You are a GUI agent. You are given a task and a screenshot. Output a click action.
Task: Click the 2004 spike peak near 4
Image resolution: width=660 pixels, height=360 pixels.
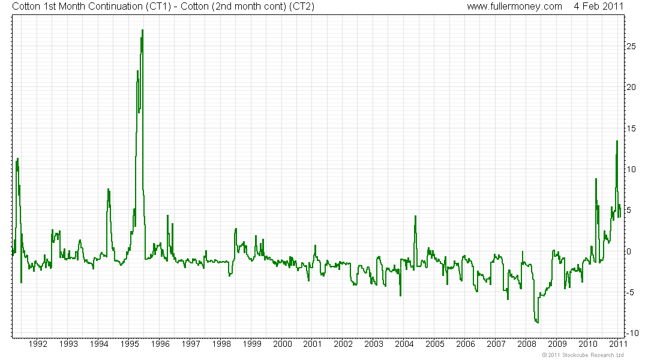[x=415, y=217]
